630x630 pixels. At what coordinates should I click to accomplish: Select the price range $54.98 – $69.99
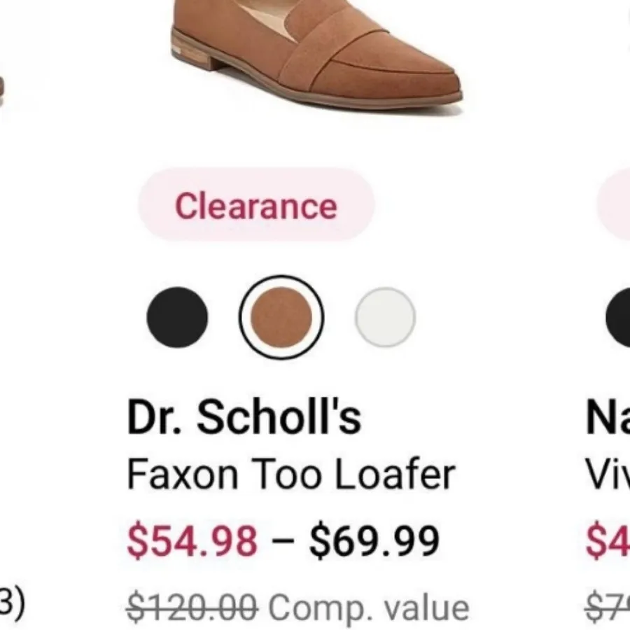pyautogui.click(x=283, y=539)
